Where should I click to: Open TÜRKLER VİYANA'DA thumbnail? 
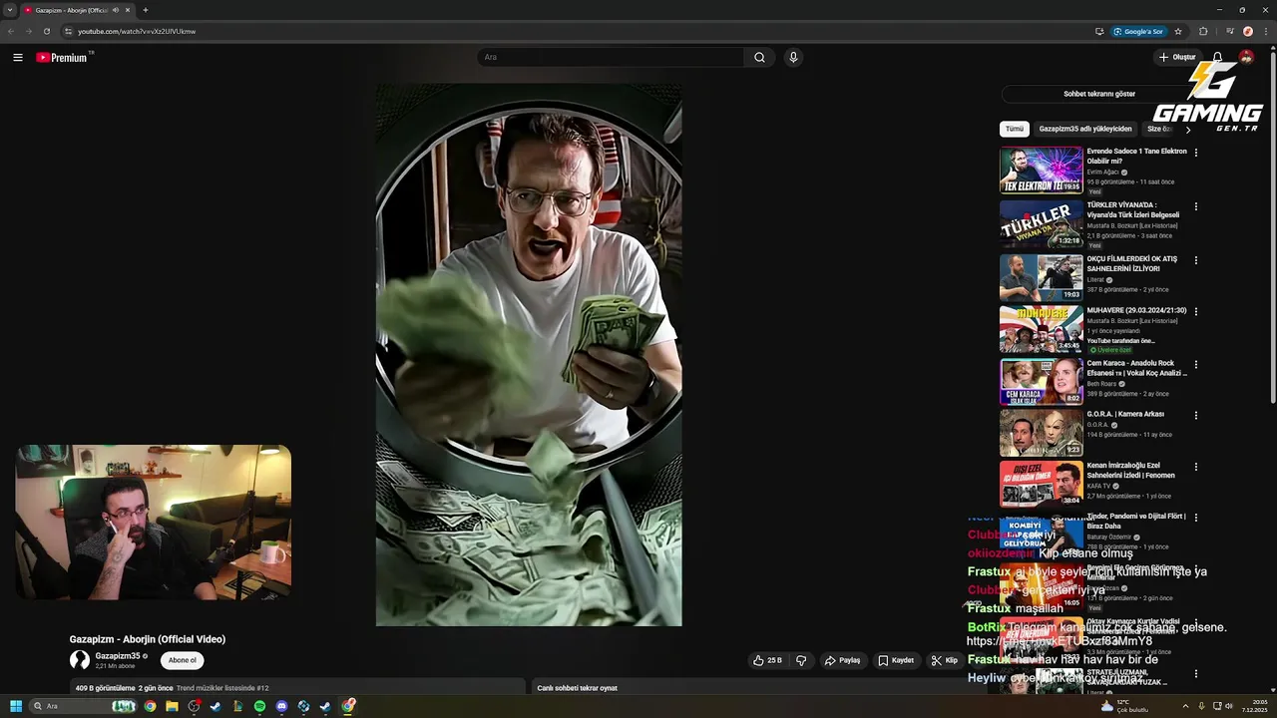(1041, 223)
